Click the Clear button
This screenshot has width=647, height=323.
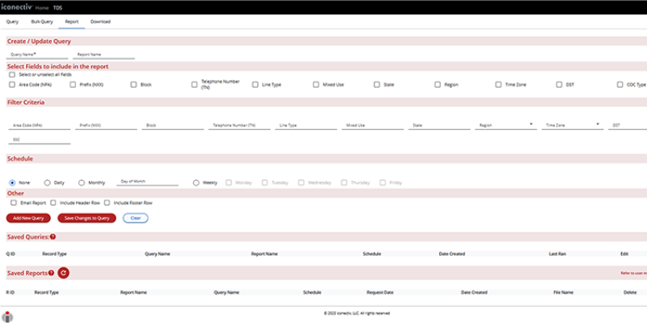(x=135, y=218)
